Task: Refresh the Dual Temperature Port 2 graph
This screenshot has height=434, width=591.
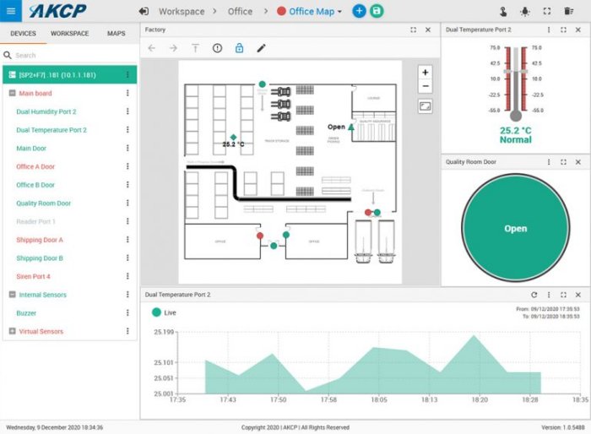Action: point(534,295)
